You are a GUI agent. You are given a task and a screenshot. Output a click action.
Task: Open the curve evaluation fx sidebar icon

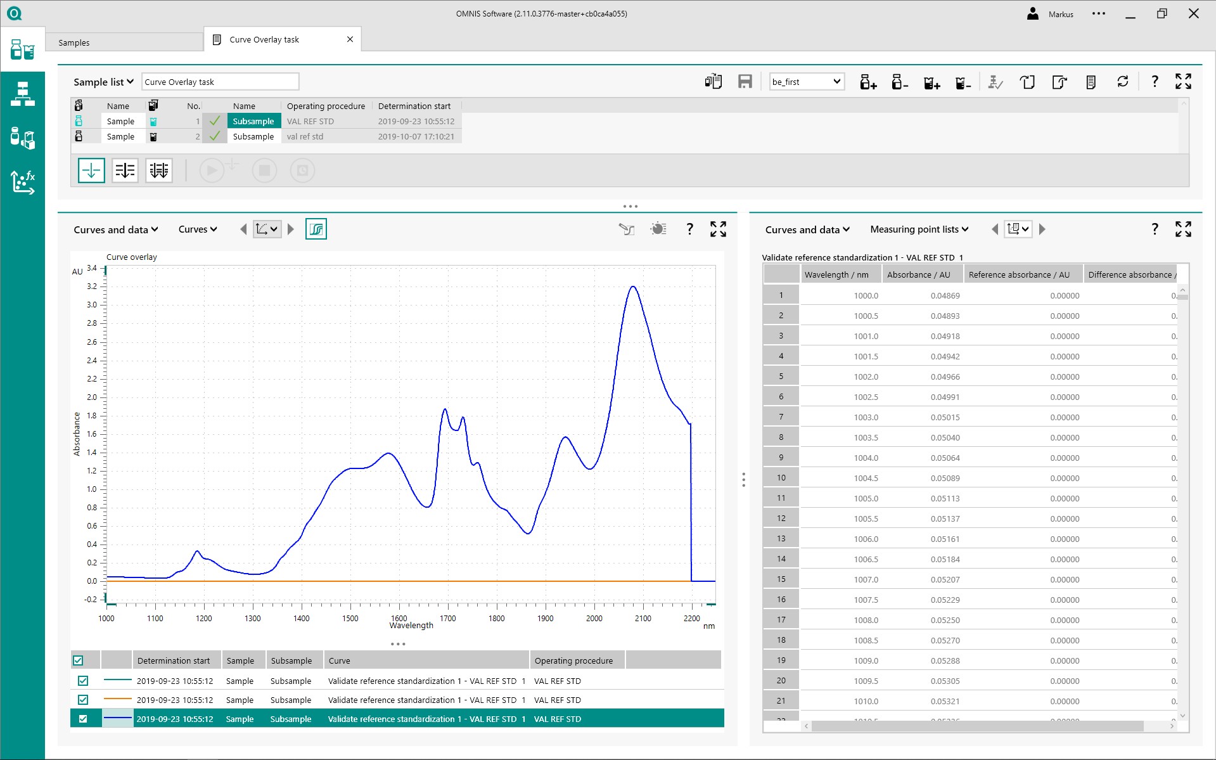click(22, 182)
